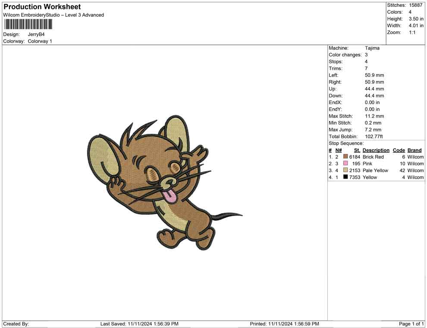Click the stitch count '7353'
Screen dimensions: 427x328
coord(355,177)
